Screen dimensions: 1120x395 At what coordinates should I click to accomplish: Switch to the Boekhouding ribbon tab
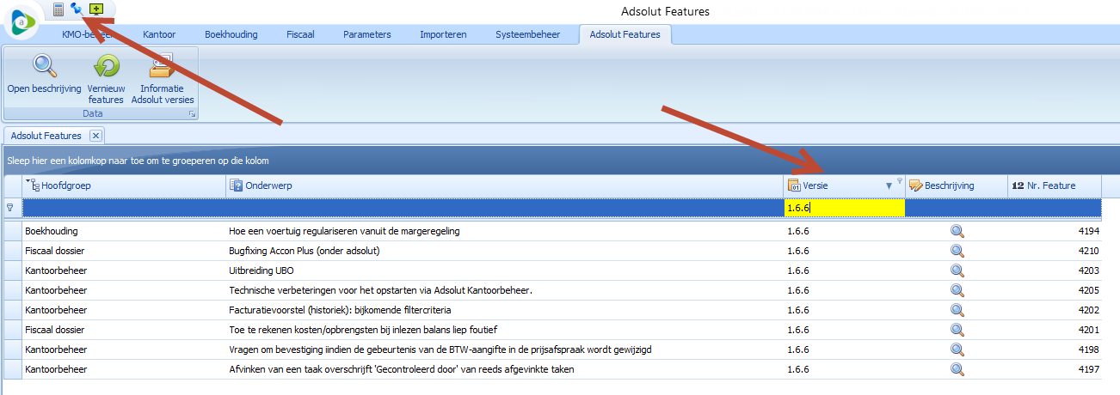coord(231,34)
